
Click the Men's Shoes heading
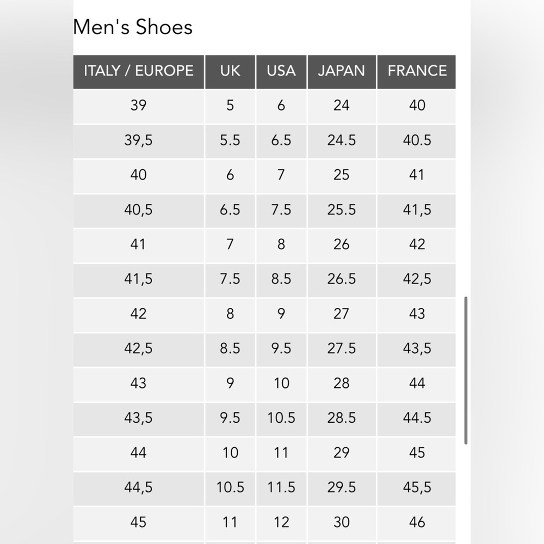coord(133,27)
